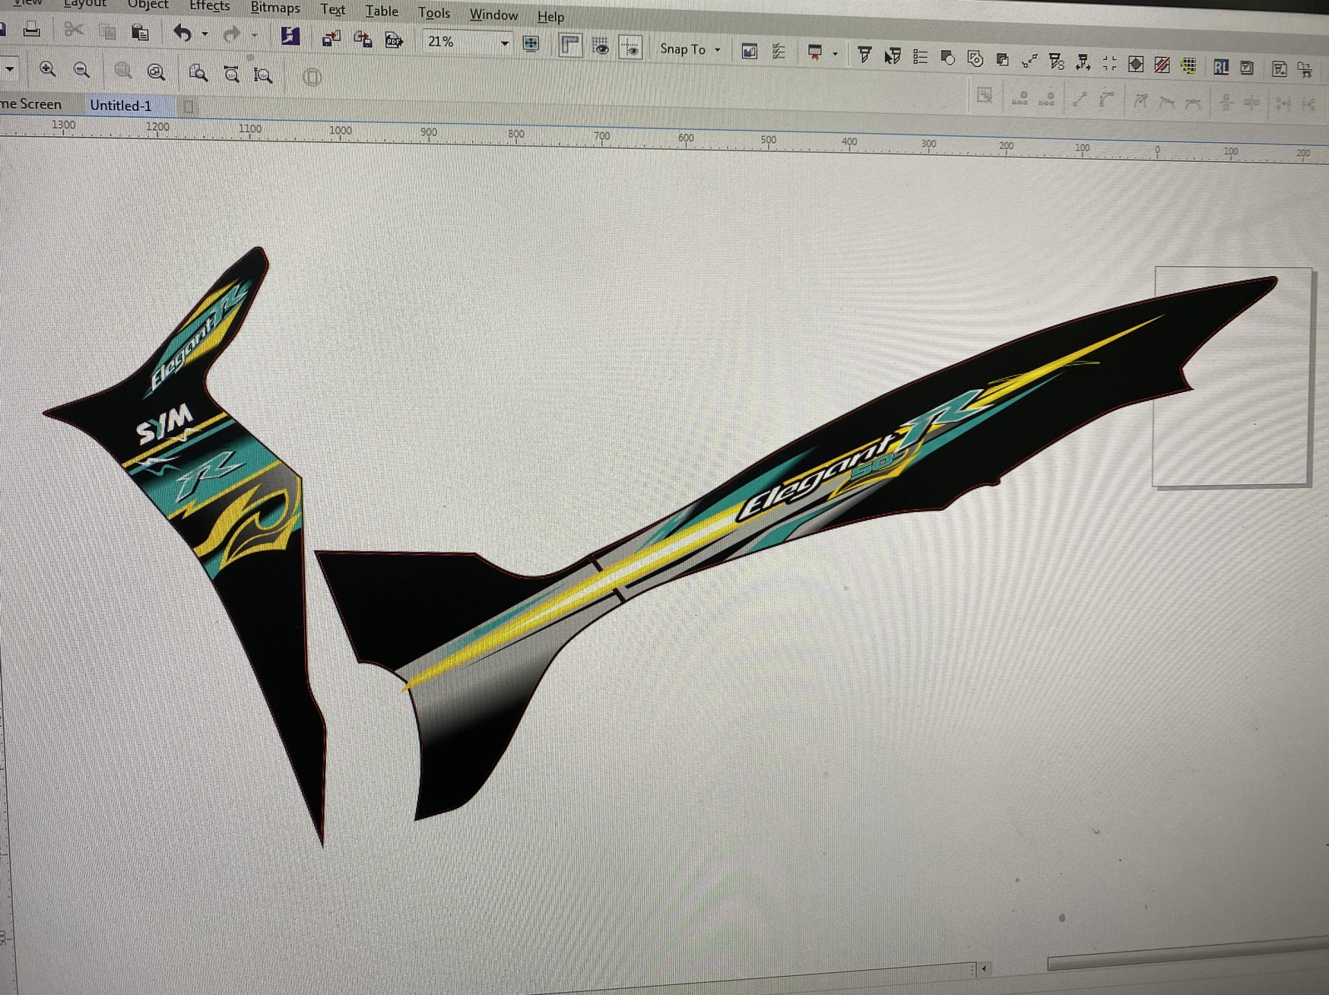Image resolution: width=1329 pixels, height=995 pixels.
Task: Click the purple search content icon
Action: pyautogui.click(x=290, y=36)
